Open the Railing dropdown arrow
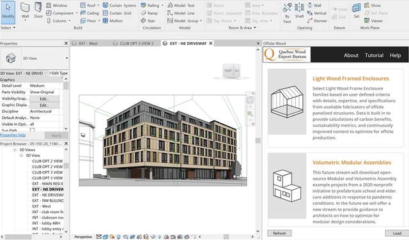The width and height of the screenshot is (409, 240). [162, 5]
